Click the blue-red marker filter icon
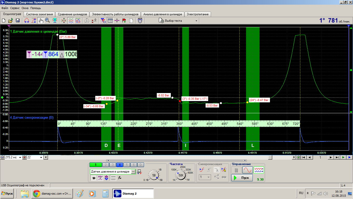The image size is (353, 199). pos(103,20)
